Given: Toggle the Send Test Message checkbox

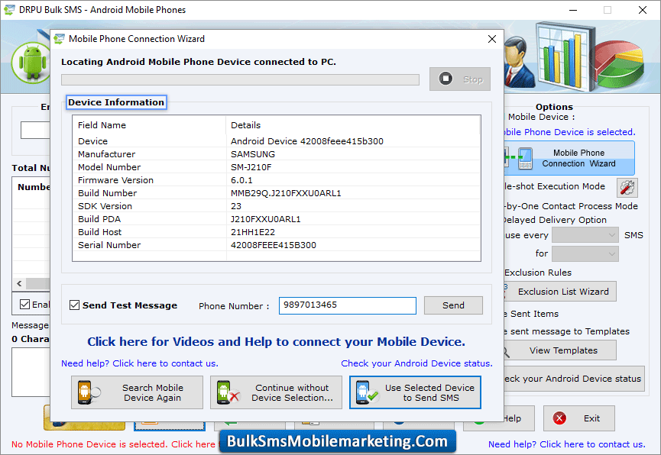Looking at the screenshot, I should [x=74, y=305].
